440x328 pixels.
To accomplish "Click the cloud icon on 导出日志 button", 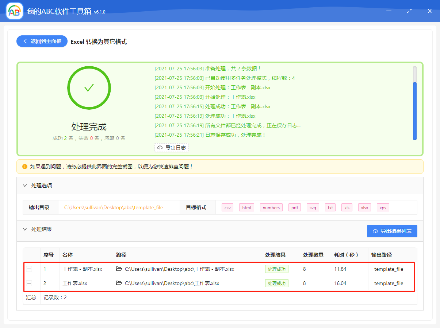I will [160, 148].
